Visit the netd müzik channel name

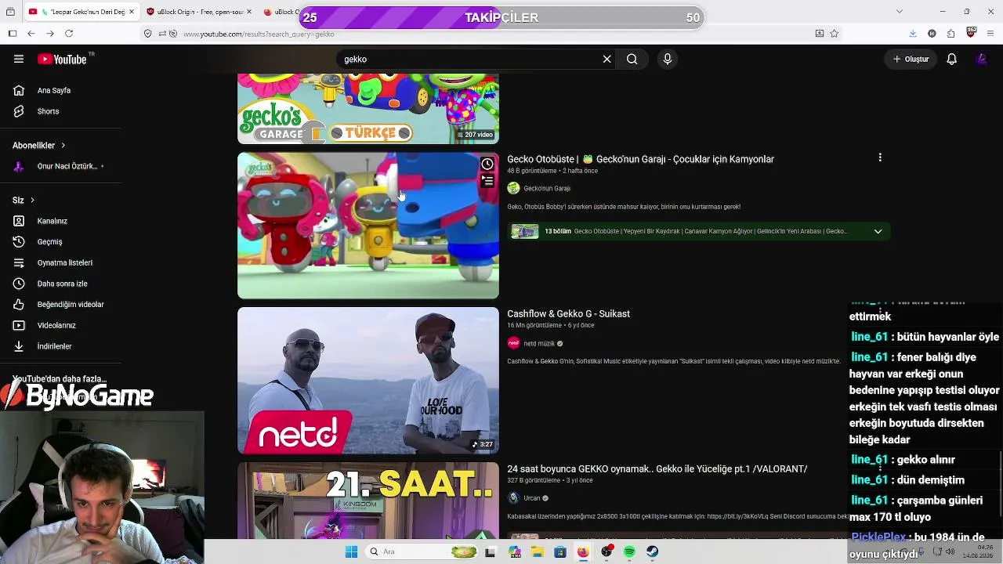(539, 343)
